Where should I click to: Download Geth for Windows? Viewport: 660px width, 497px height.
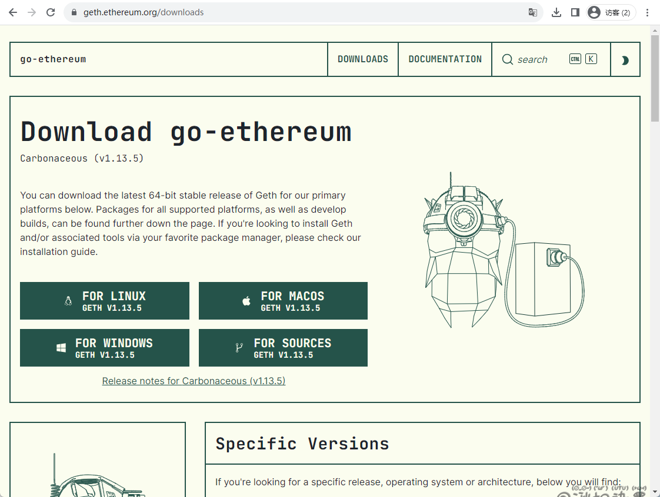(105, 348)
